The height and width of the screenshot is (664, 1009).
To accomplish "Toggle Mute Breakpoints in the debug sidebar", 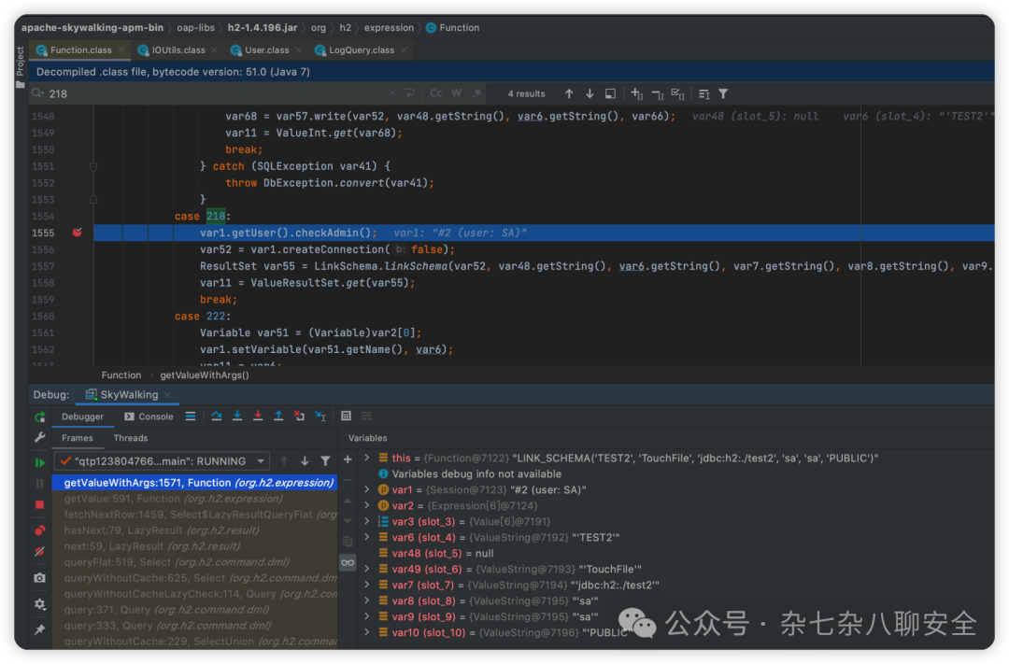I will tap(40, 551).
